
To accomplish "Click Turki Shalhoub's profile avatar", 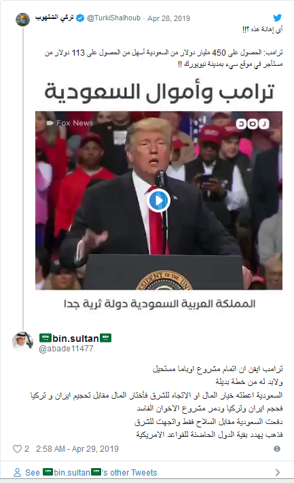I will [x=23, y=20].
